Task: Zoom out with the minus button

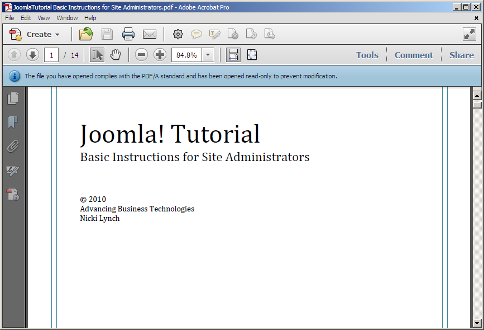Action: [141, 55]
